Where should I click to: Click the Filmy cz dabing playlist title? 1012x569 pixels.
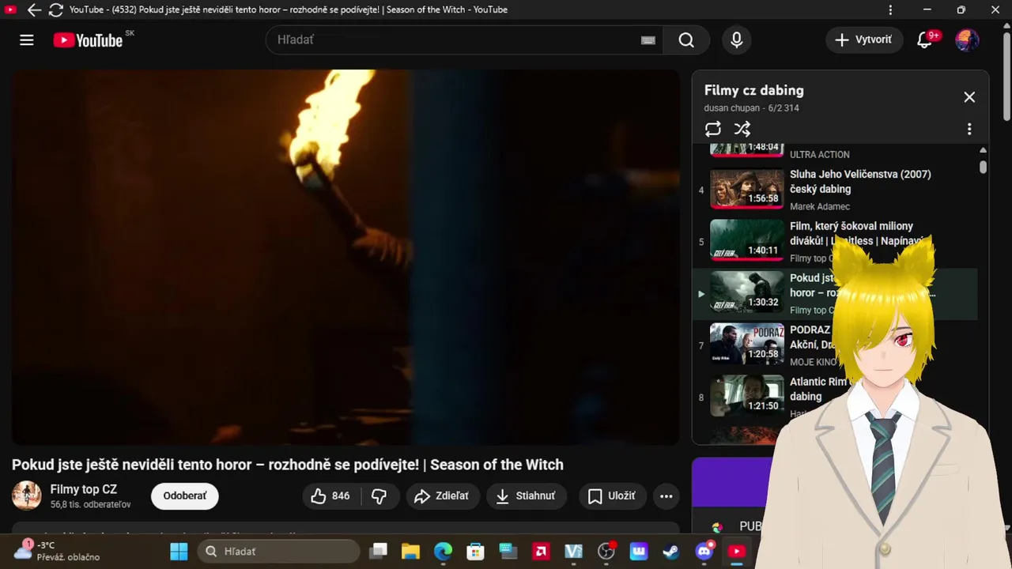[753, 90]
